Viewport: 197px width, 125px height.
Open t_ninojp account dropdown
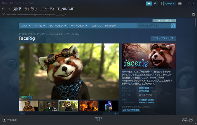click(x=170, y=4)
